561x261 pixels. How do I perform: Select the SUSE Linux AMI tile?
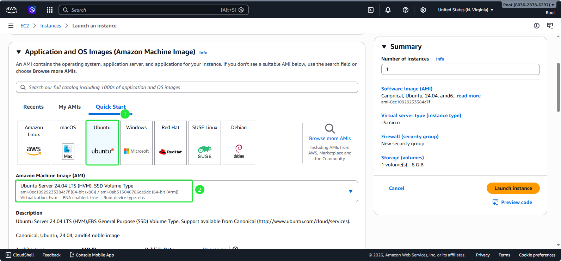point(205,143)
